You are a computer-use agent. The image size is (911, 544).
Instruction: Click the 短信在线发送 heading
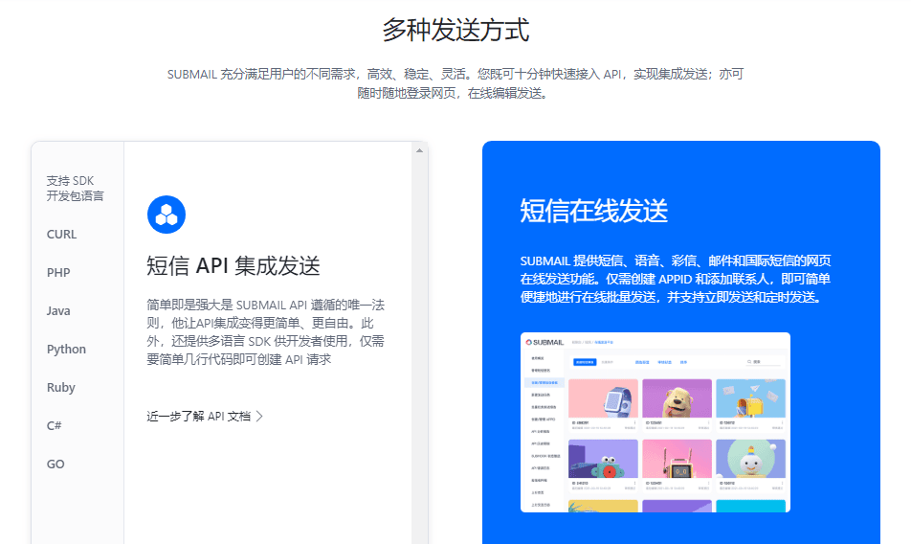tap(593, 211)
